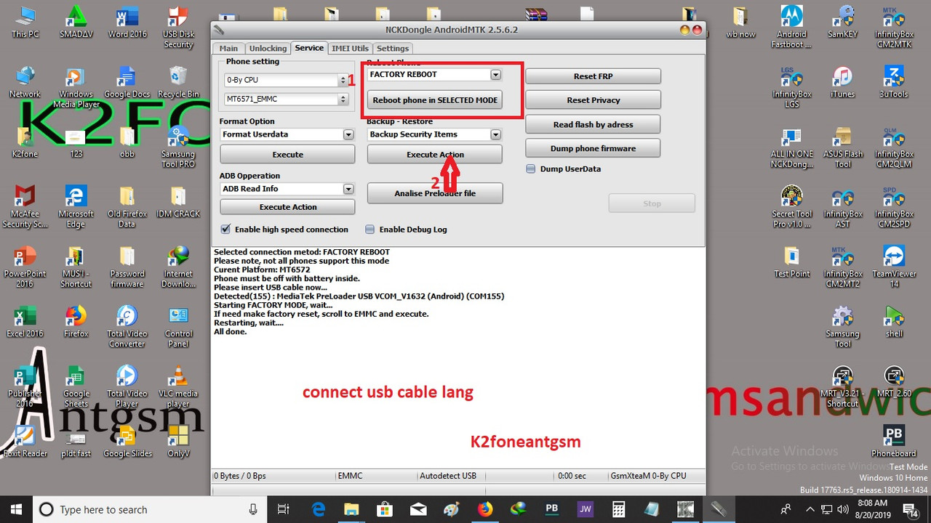This screenshot has width=931, height=523.
Task: Open the MT6571_EMMC model selector
Action: (x=287, y=99)
